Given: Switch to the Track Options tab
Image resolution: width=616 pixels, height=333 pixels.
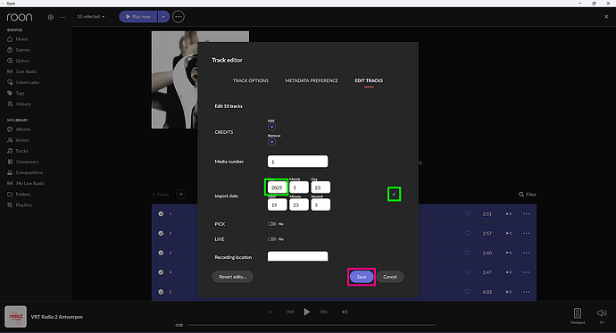Looking at the screenshot, I should 251,80.
